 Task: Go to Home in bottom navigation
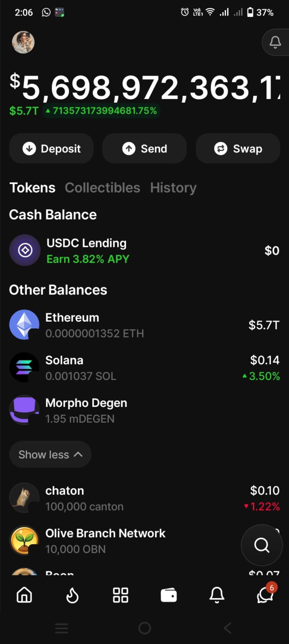(x=24, y=595)
